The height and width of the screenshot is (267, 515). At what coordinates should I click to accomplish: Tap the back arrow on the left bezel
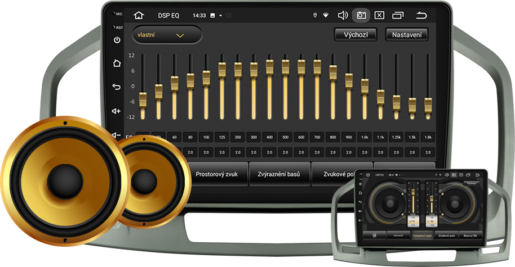click(x=117, y=87)
